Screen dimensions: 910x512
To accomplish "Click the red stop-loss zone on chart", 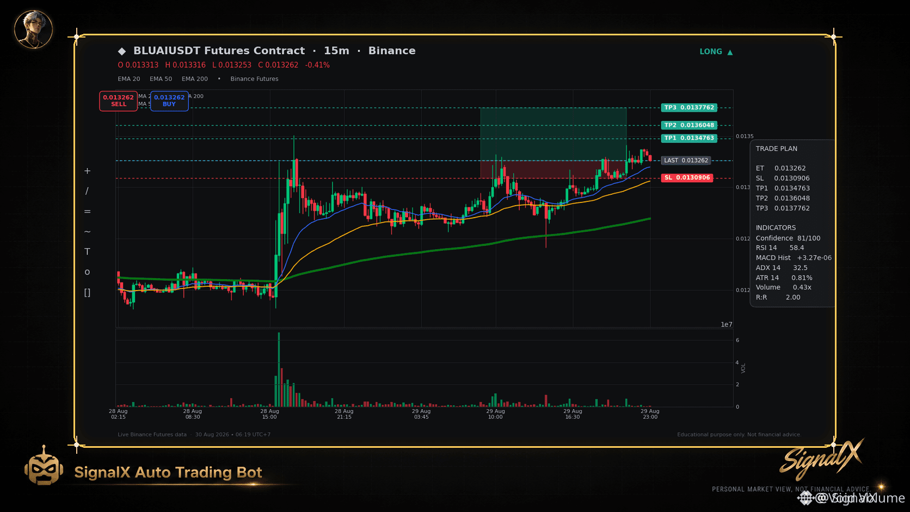I will coord(553,169).
